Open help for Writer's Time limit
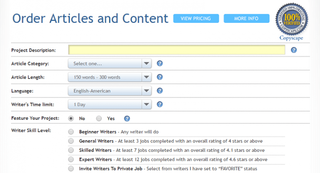Image resolution: width=320 pixels, height=173 pixels. [x=160, y=104]
